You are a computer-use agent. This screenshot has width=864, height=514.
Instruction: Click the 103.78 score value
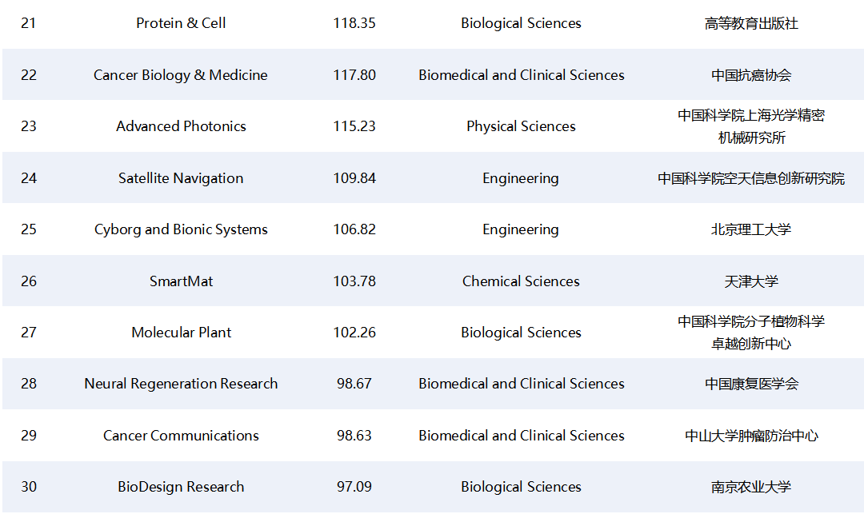354,281
